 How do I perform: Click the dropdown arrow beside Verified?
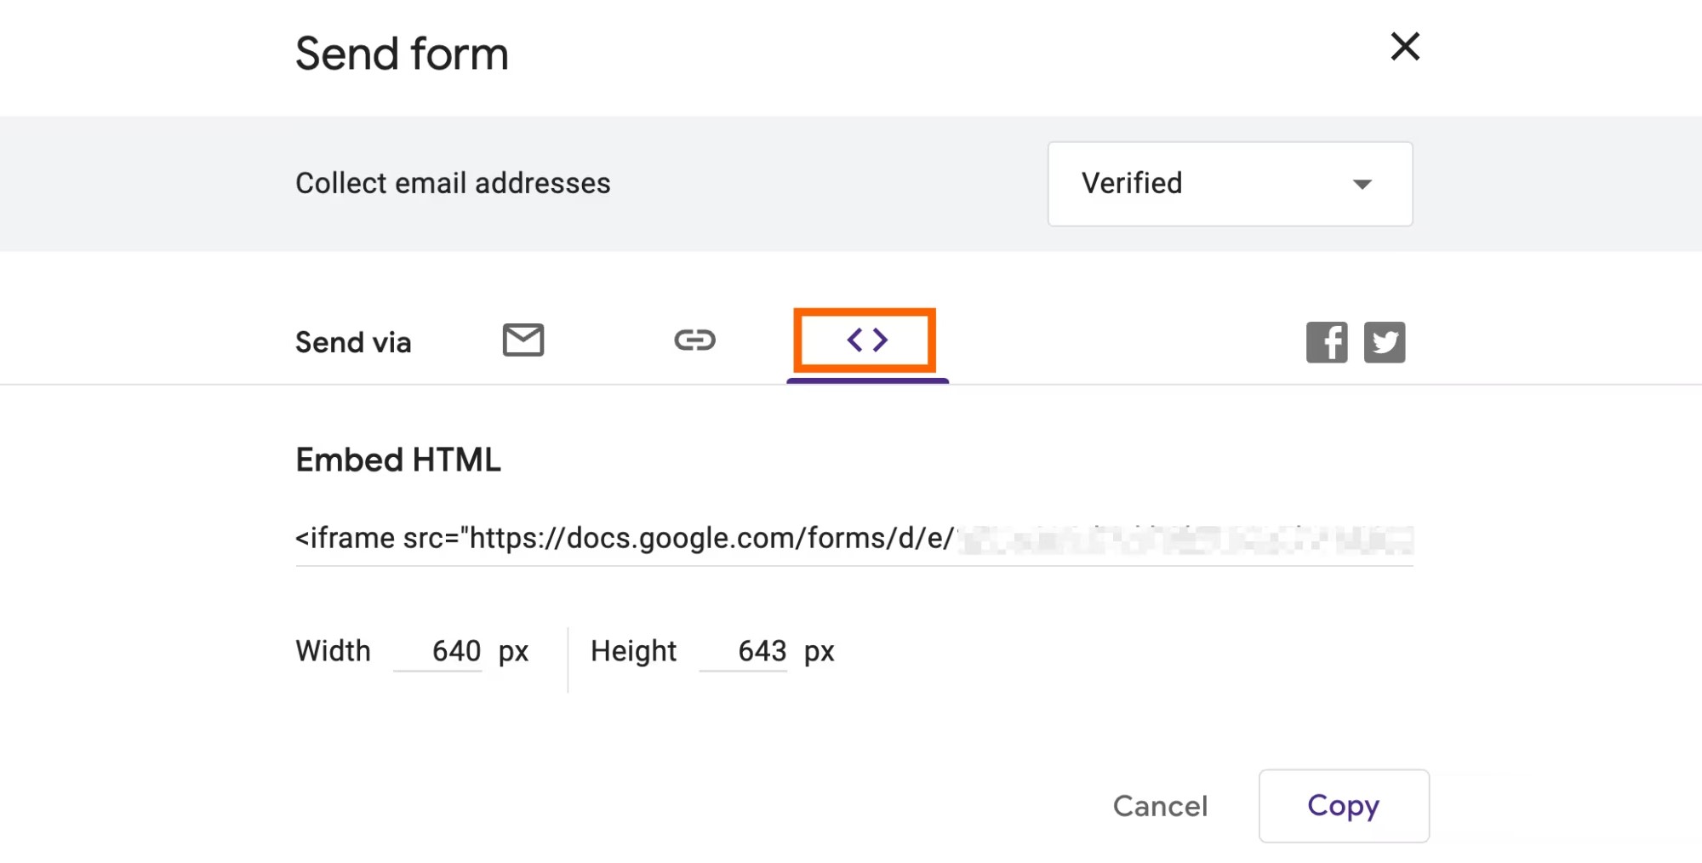point(1362,185)
